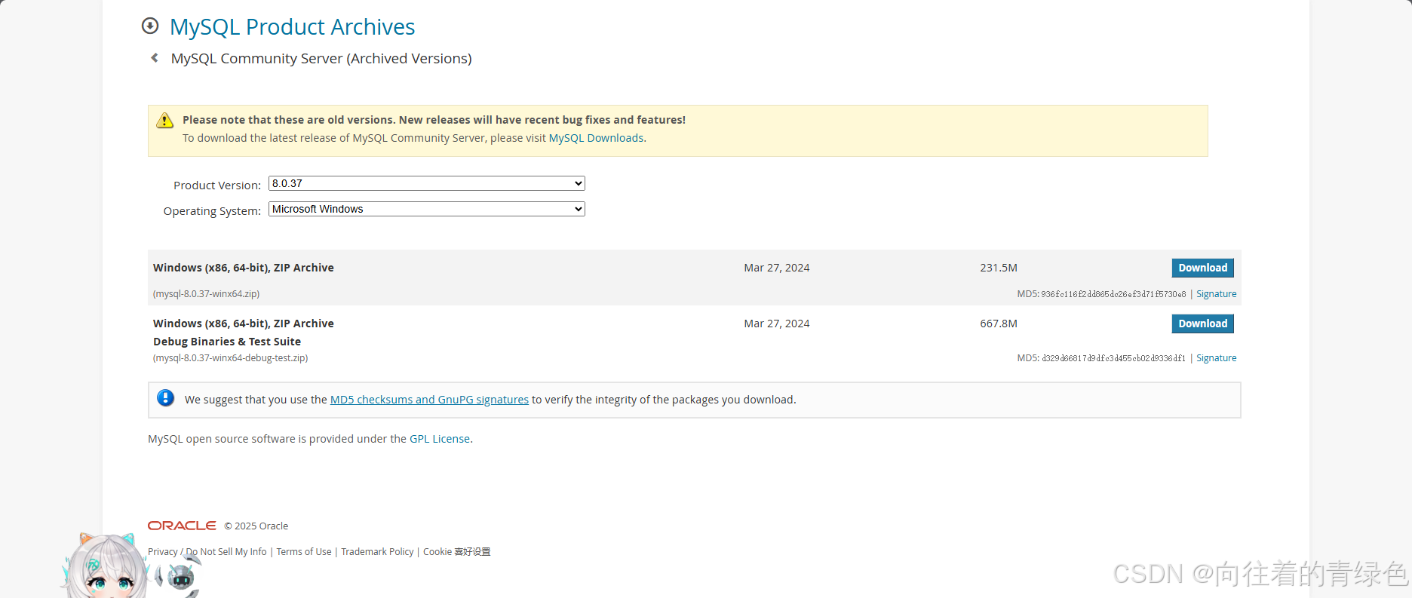Click the Oracle logo in the footer
1412x598 pixels.
pyautogui.click(x=182, y=526)
